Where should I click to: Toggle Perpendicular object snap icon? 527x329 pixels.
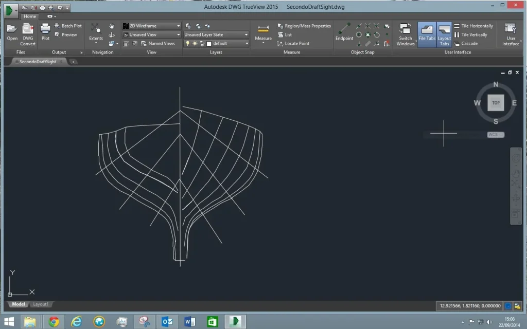point(359,44)
